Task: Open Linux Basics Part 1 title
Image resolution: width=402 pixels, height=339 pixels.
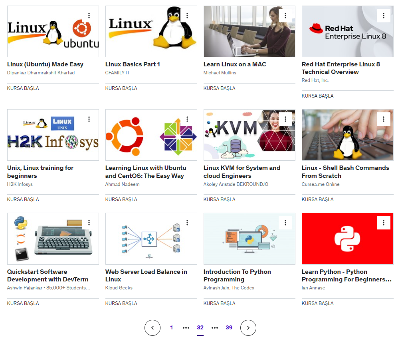Action: pos(133,64)
